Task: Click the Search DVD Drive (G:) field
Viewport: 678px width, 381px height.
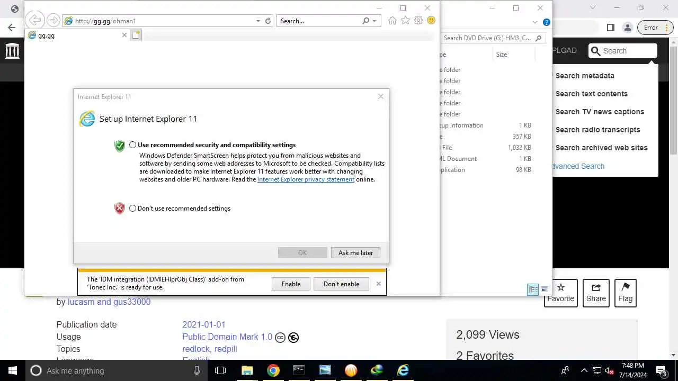Action: [x=492, y=38]
